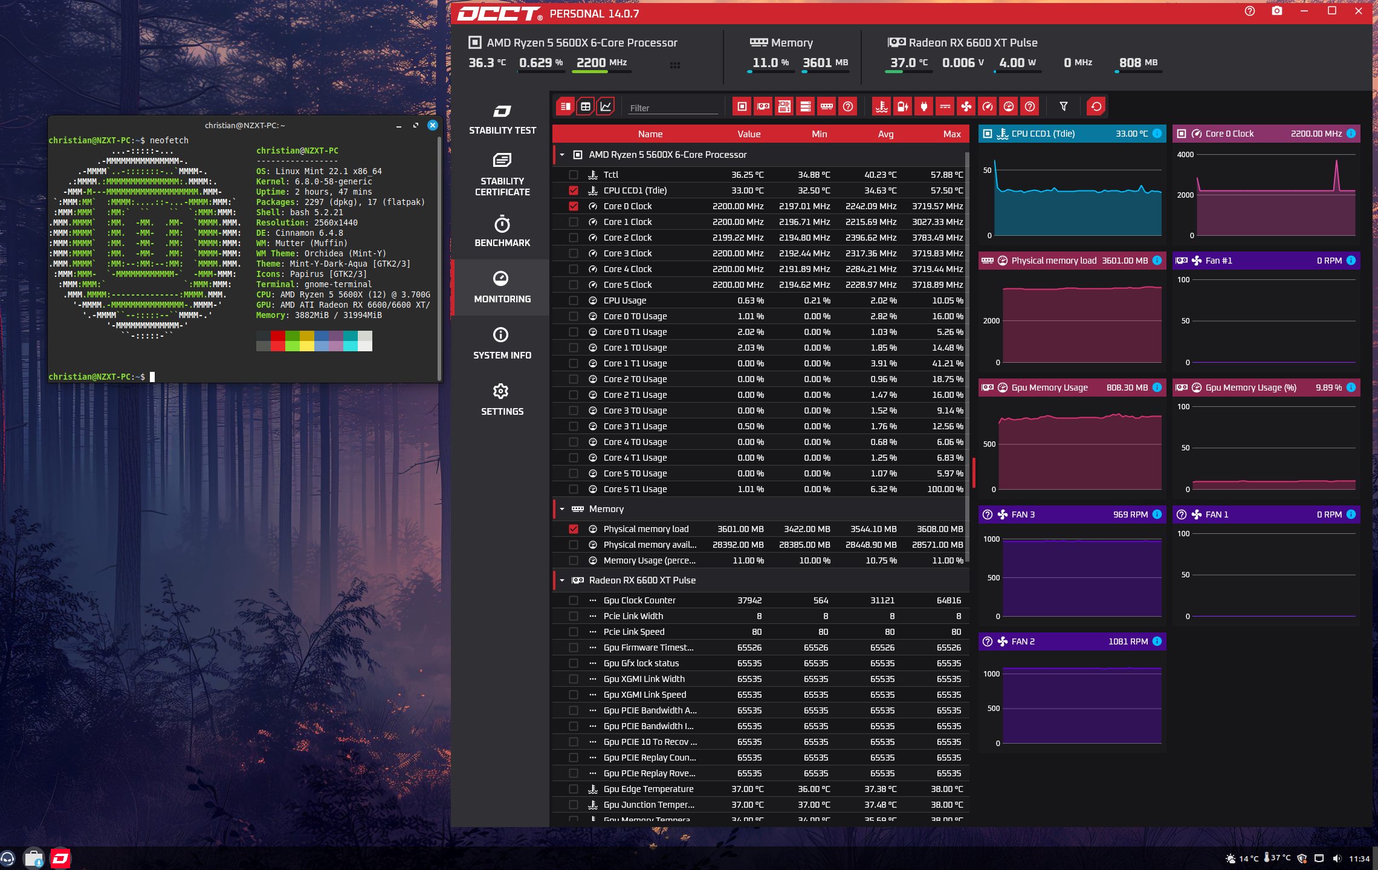Click the screenshot camera icon in title bar
This screenshot has width=1378, height=870.
coord(1276,11)
